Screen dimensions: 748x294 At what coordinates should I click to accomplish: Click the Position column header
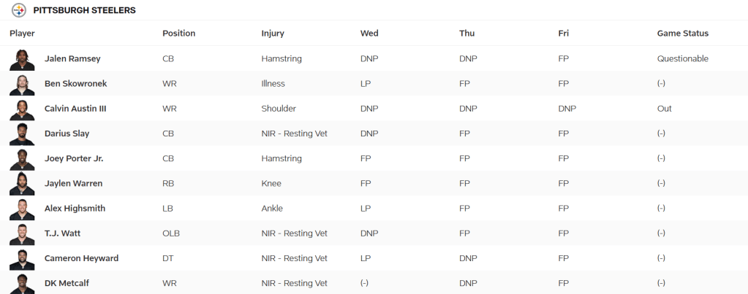[178, 34]
